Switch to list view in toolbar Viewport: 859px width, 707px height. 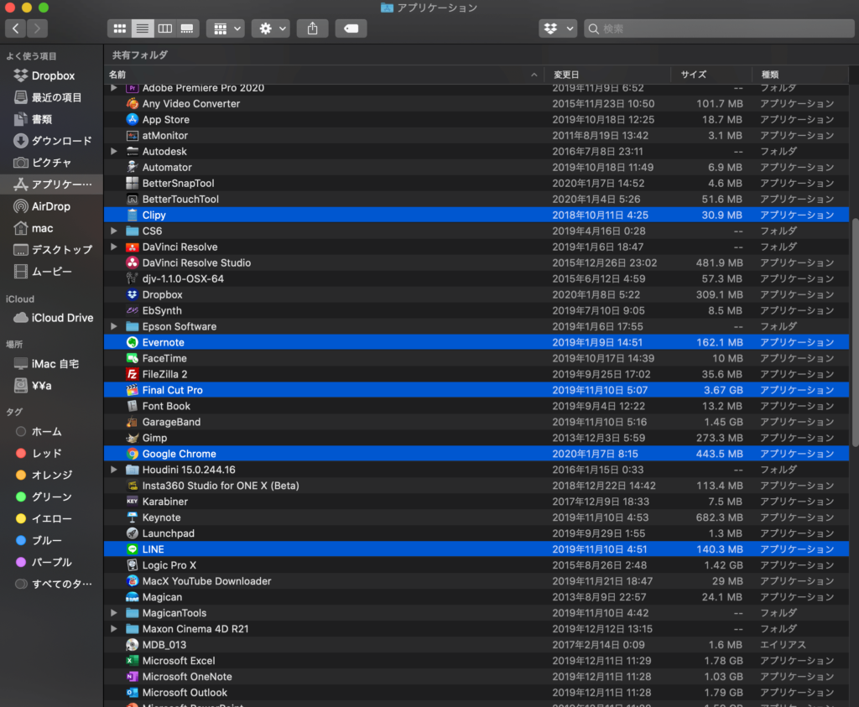pyautogui.click(x=142, y=29)
